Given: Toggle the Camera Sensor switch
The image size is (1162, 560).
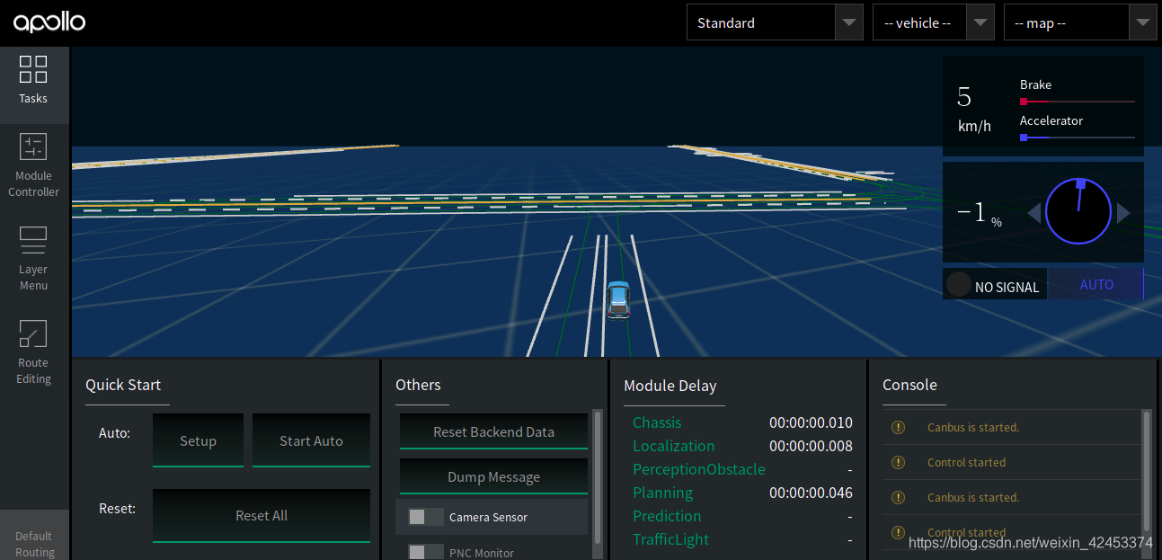Looking at the screenshot, I should [425, 517].
